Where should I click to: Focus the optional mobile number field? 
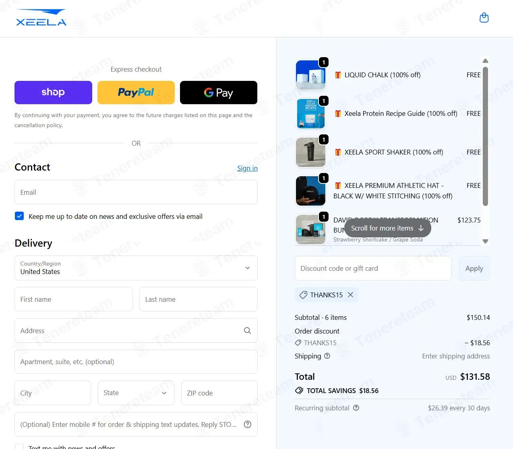[136, 424]
